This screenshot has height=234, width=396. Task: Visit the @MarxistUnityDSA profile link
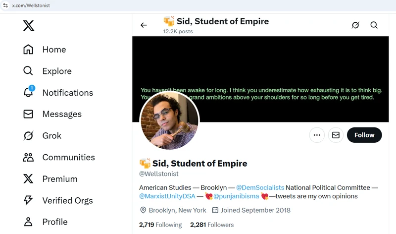(168, 196)
